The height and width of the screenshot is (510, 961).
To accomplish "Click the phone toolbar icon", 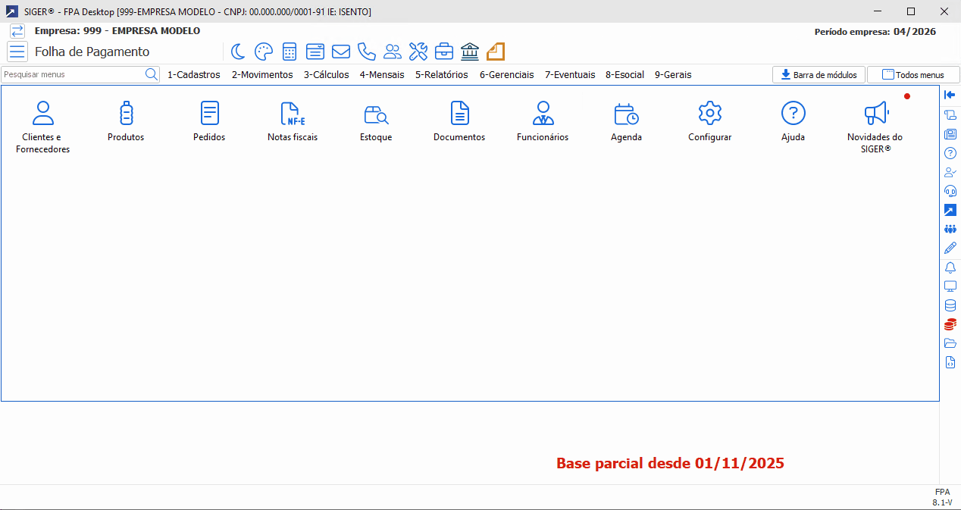I will tap(367, 52).
